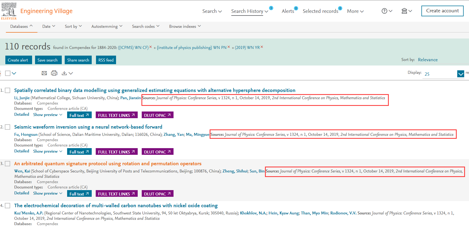Screen dimensions: 469x227
Task: Expand the download options chevron
Action: pos(71,73)
